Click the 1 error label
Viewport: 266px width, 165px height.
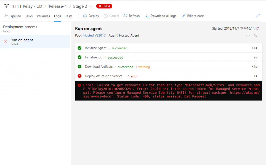pos(133,76)
